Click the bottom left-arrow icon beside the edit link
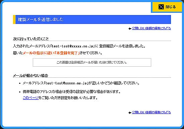The width and height of the screenshot is (184, 129). tap(130, 113)
